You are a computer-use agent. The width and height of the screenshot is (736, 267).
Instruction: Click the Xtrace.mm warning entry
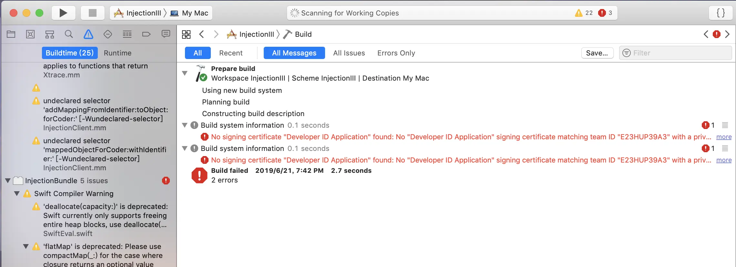[x=96, y=70]
